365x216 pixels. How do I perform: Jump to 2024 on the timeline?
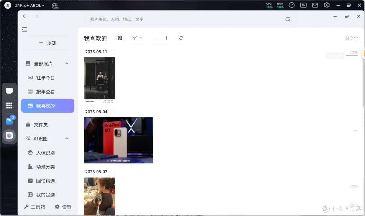coord(354,186)
